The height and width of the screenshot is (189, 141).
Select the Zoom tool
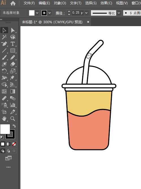pyautogui.click(x=13, y=119)
